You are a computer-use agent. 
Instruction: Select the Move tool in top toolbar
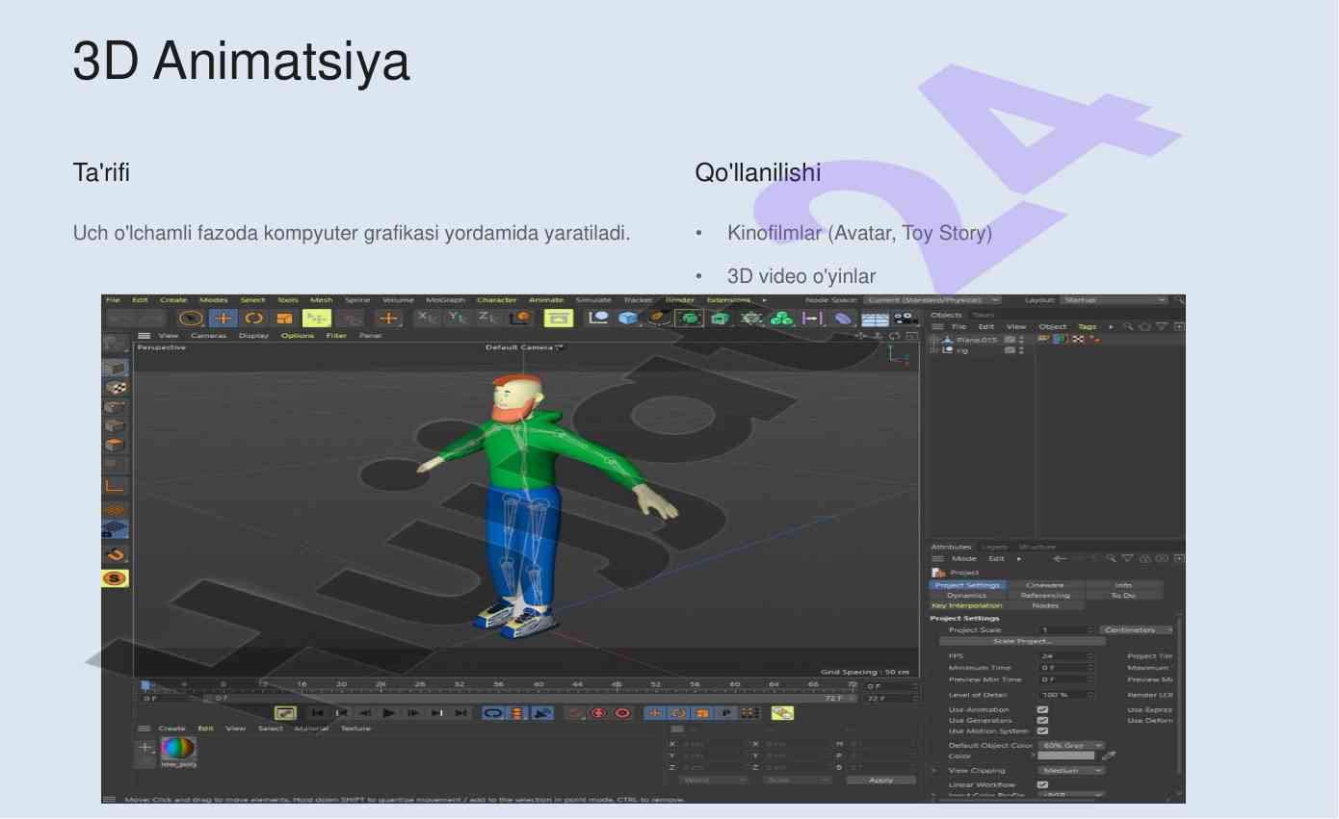pyautogui.click(x=223, y=318)
